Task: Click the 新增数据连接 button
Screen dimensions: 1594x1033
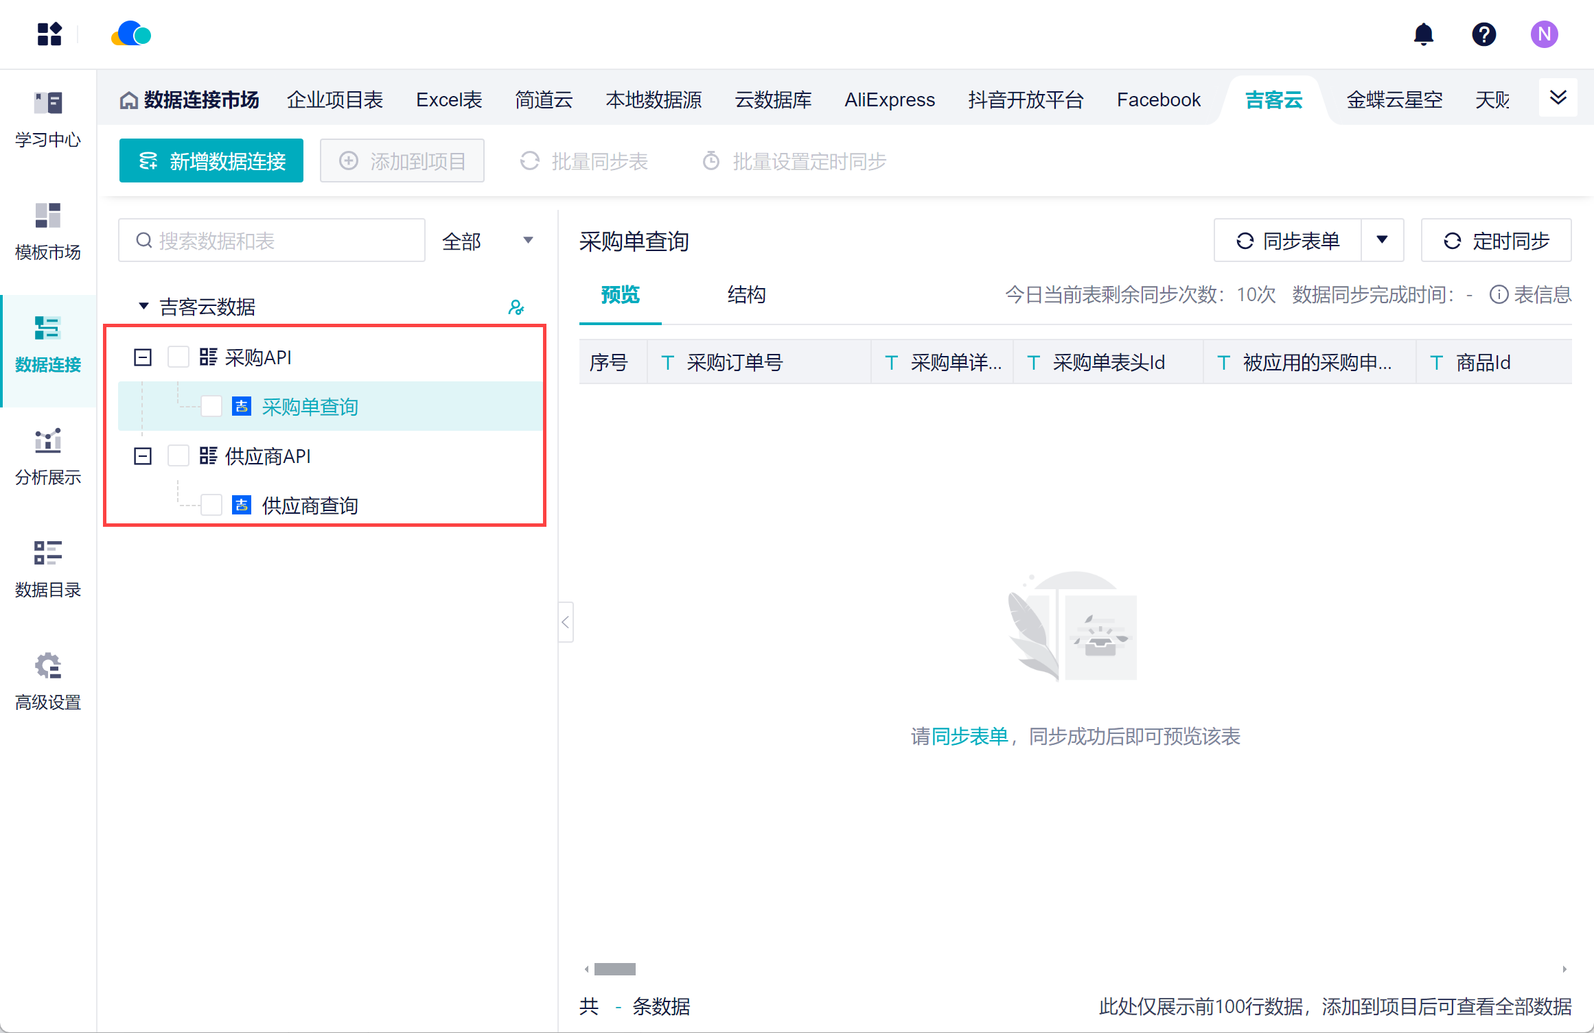Action: (x=211, y=161)
